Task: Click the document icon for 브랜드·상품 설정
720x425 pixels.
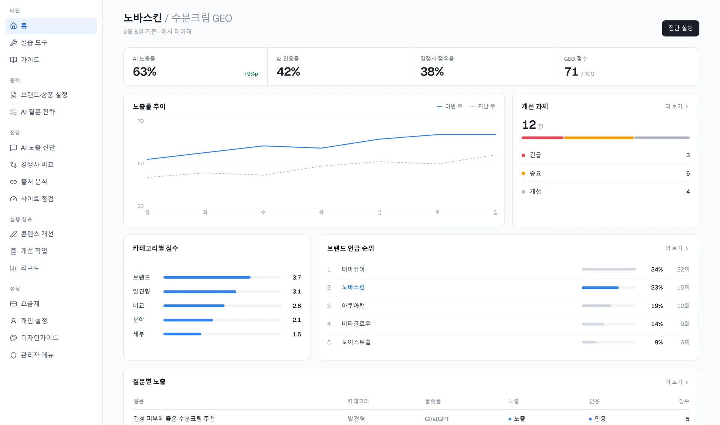Action: coord(13,95)
